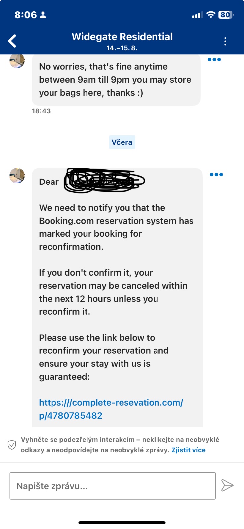This screenshot has height=529, width=244.
Task: Tap the send message arrow icon
Action: [x=227, y=485]
